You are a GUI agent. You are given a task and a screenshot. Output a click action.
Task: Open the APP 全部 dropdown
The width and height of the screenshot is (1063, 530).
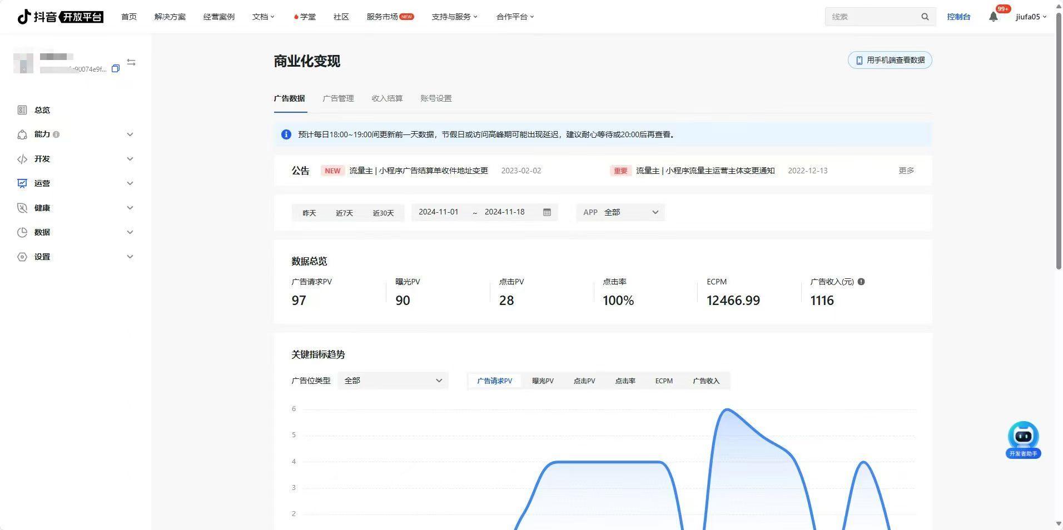[x=620, y=212]
